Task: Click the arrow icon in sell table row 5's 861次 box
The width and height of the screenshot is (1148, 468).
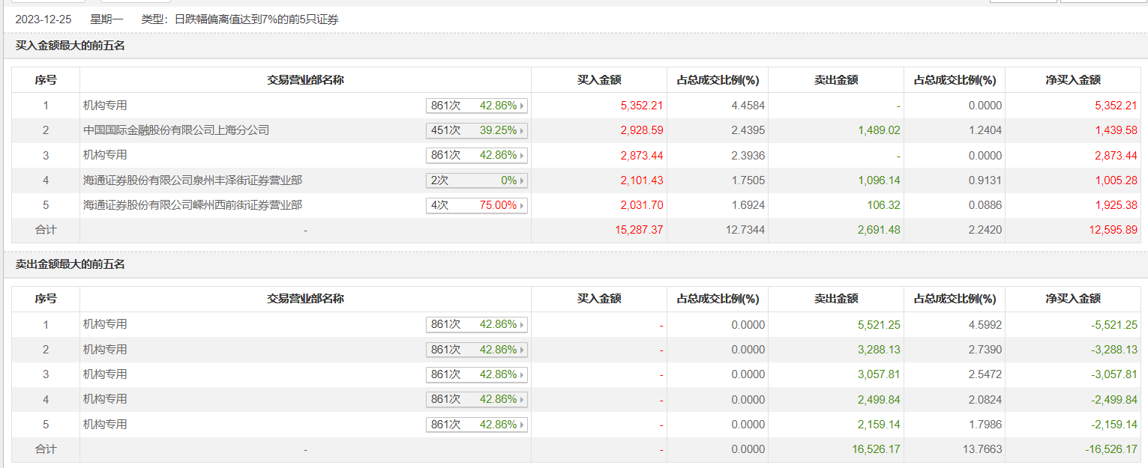Action: tap(522, 425)
